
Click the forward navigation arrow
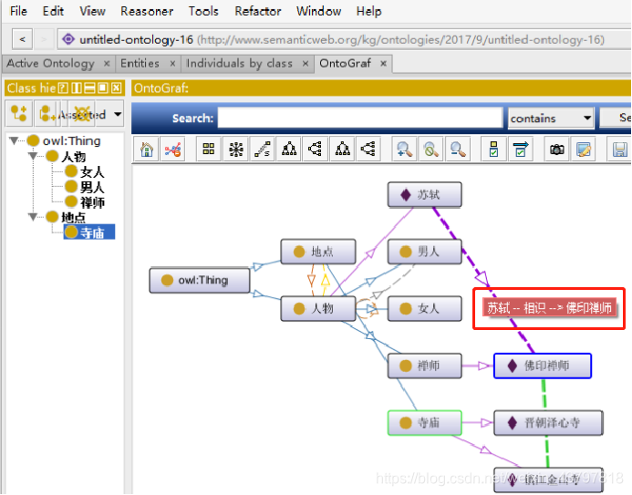(44, 39)
